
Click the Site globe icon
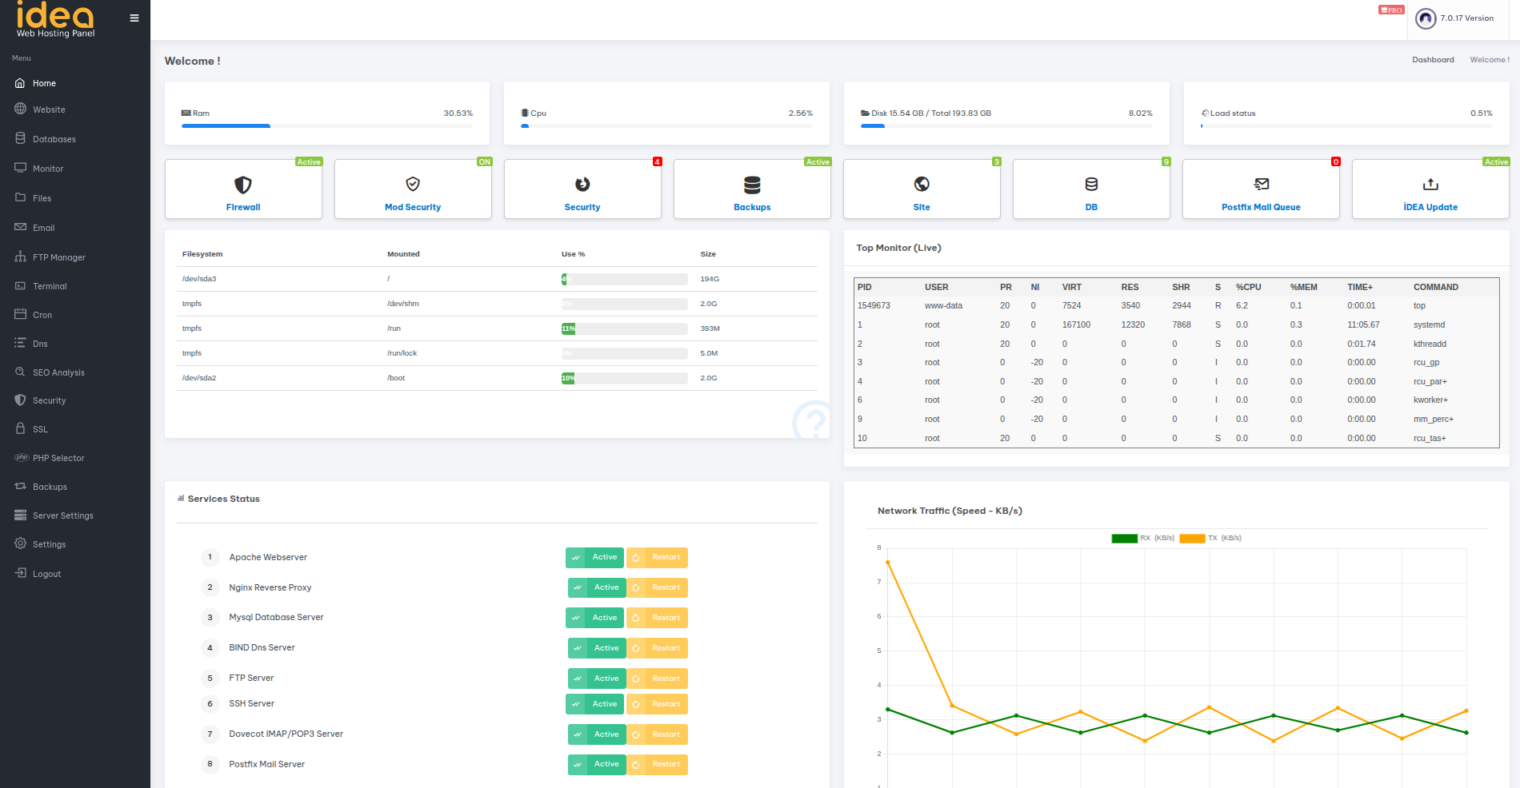pyautogui.click(x=922, y=185)
